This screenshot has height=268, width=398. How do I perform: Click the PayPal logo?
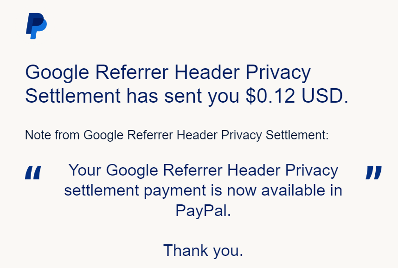36,26
